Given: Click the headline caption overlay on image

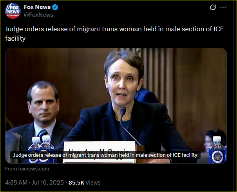Looking at the screenshot, I should (105, 155).
